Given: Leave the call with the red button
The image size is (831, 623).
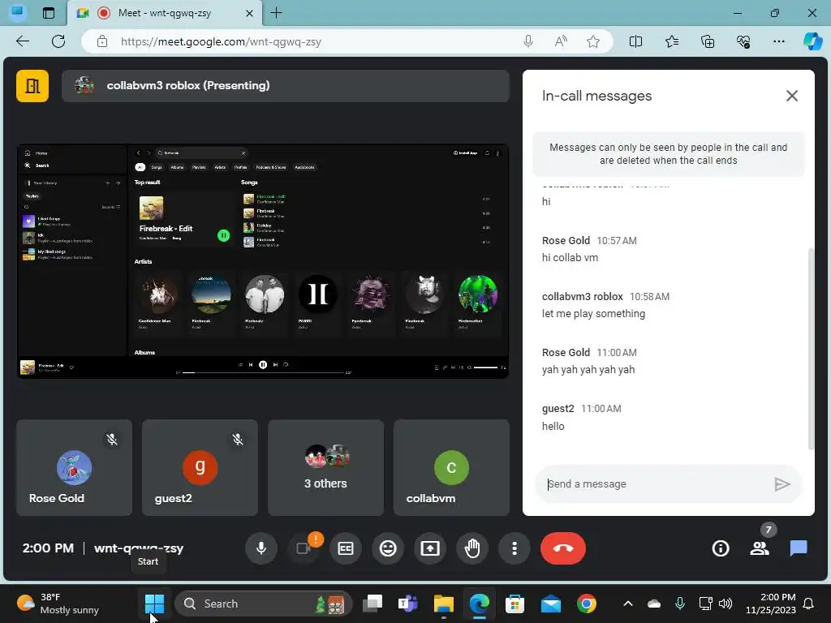Looking at the screenshot, I should (563, 548).
